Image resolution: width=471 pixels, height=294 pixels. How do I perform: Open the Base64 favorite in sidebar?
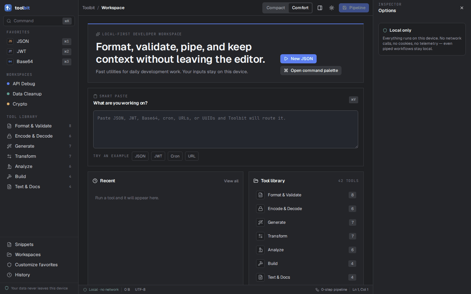click(x=39, y=62)
